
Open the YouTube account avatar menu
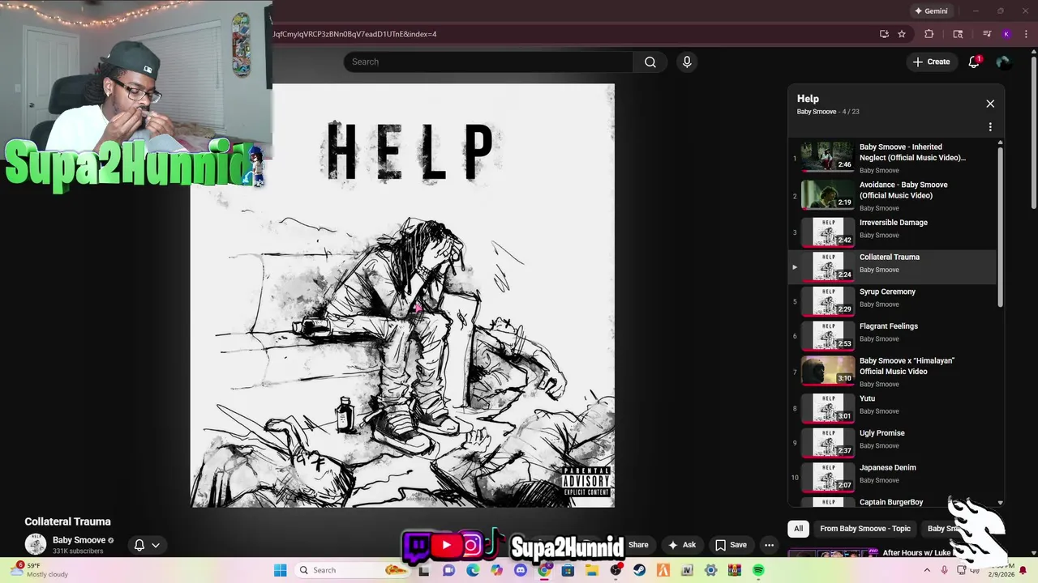1003,62
